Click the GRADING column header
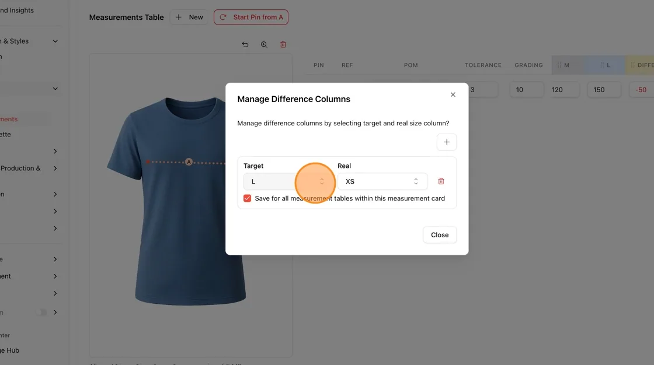 pyautogui.click(x=528, y=65)
